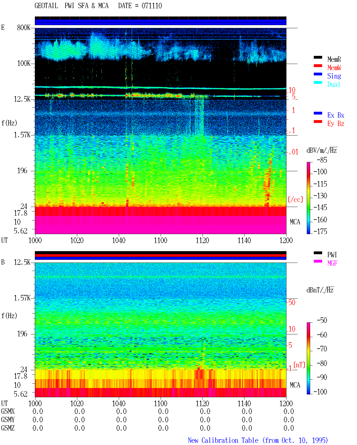Click the dBnT/√Hz magnetic field color bar
Screen dimensions: 357x445
pos(308,358)
